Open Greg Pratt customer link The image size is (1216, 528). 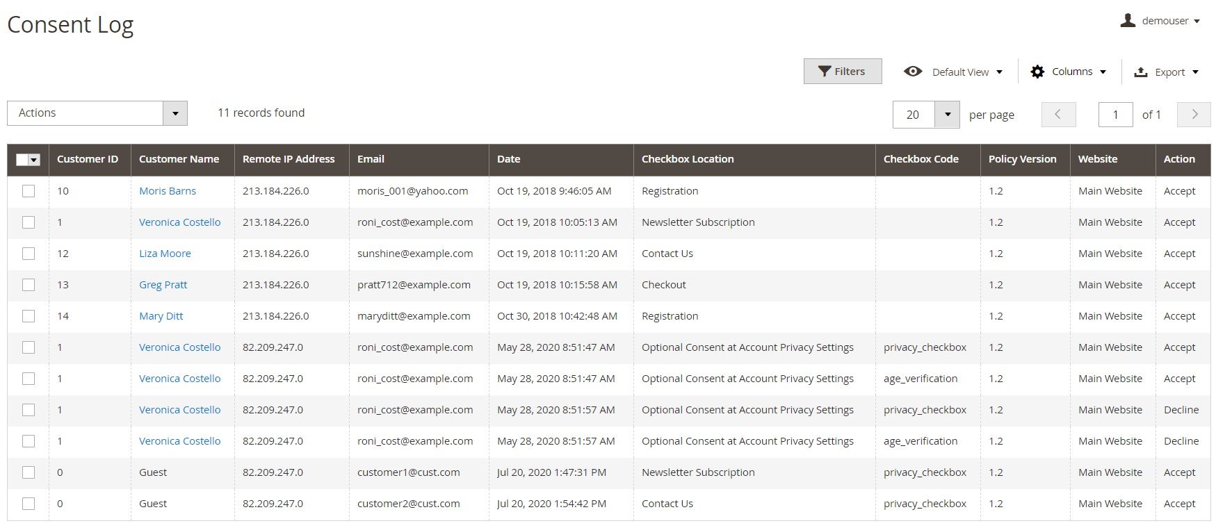point(163,285)
